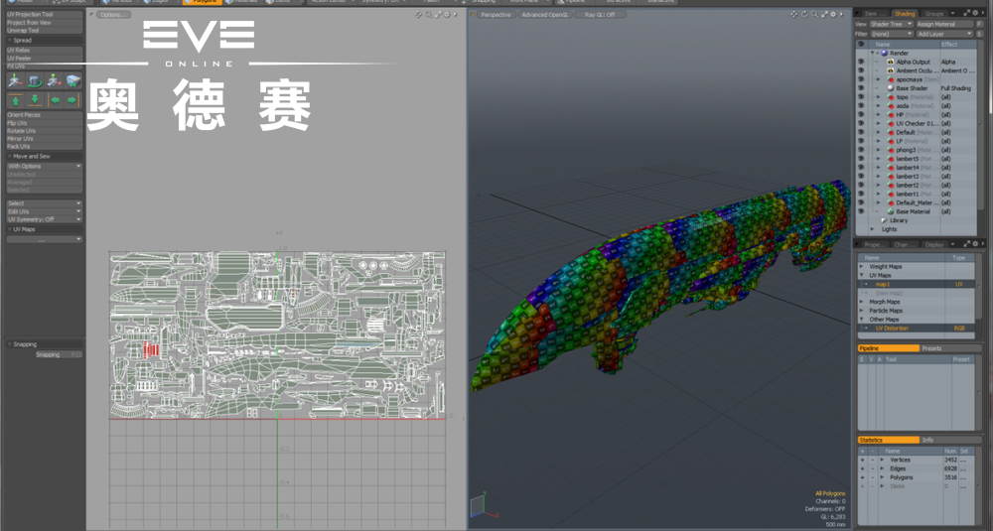
Task: Click the green right-arrow UV move icon
Action: pyautogui.click(x=72, y=99)
